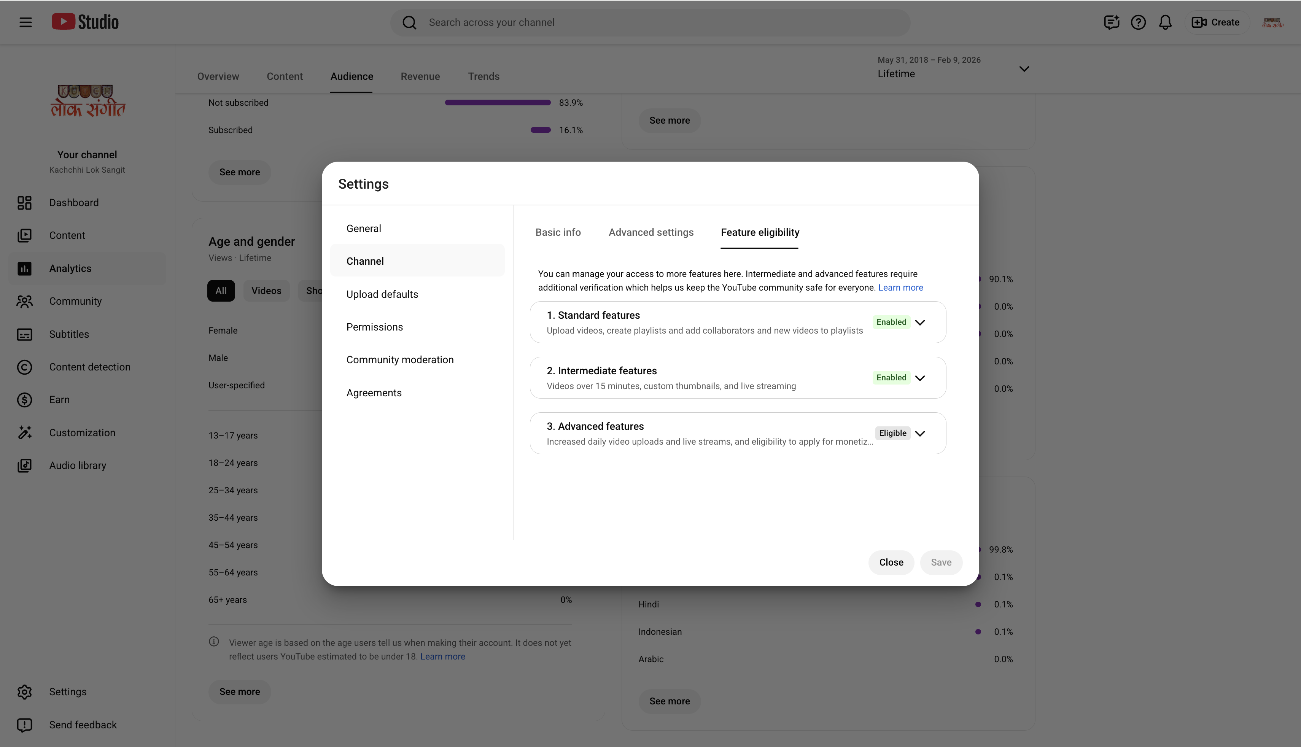Select the All filter chip
The width and height of the screenshot is (1301, 747).
click(221, 290)
